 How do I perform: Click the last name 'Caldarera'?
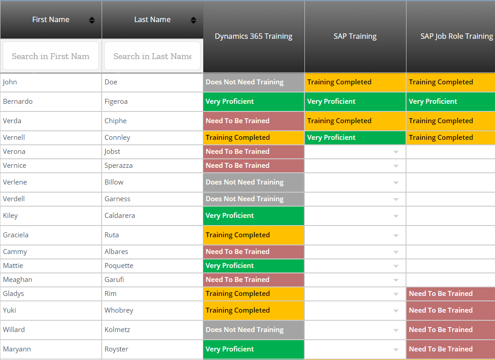point(120,216)
